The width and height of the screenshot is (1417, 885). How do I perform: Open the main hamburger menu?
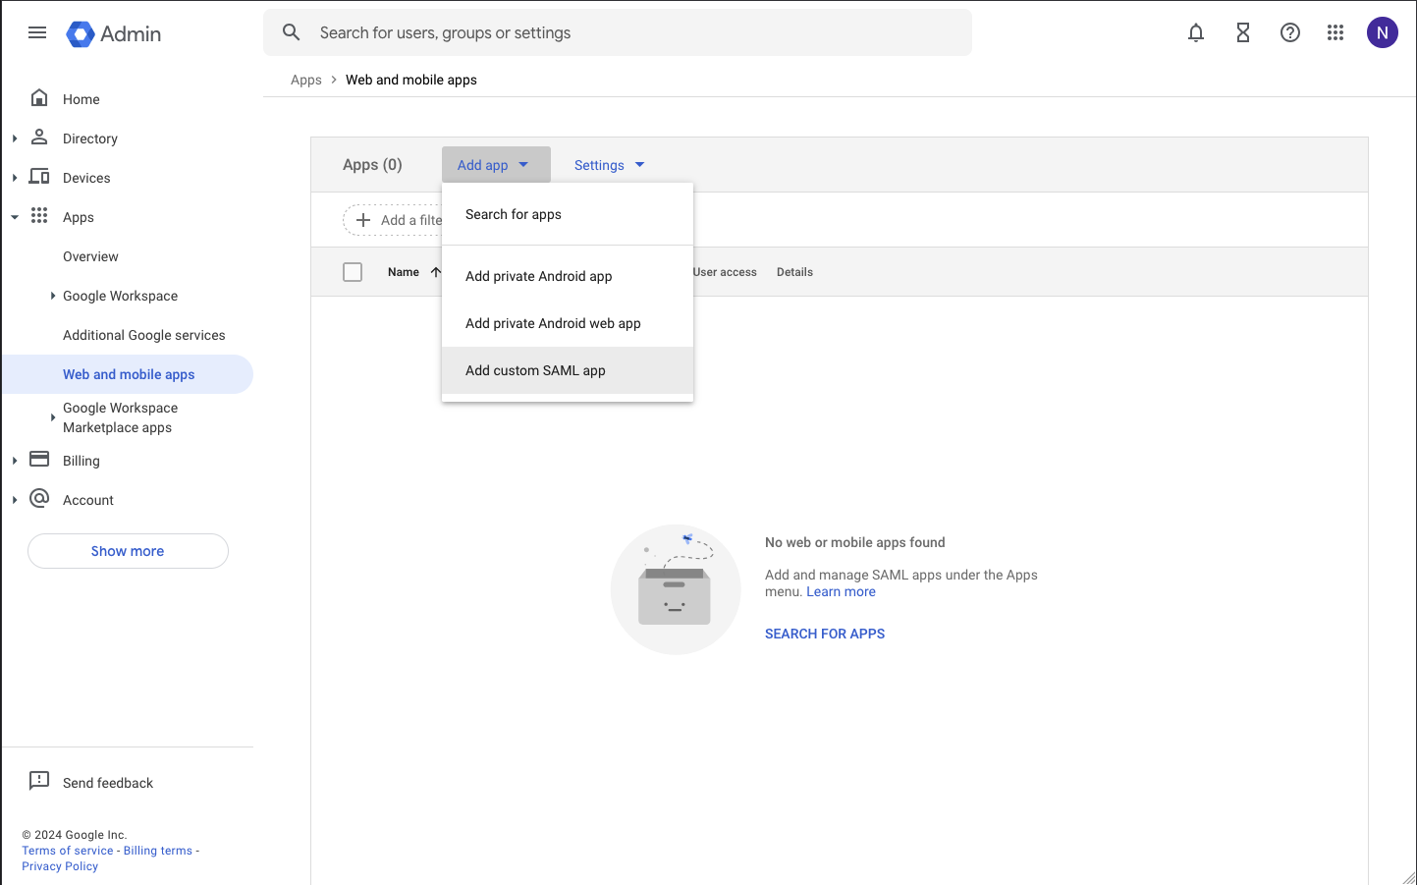click(x=37, y=32)
